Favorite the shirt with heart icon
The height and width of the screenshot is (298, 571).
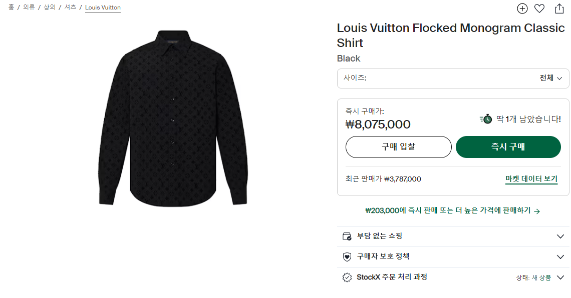(539, 8)
